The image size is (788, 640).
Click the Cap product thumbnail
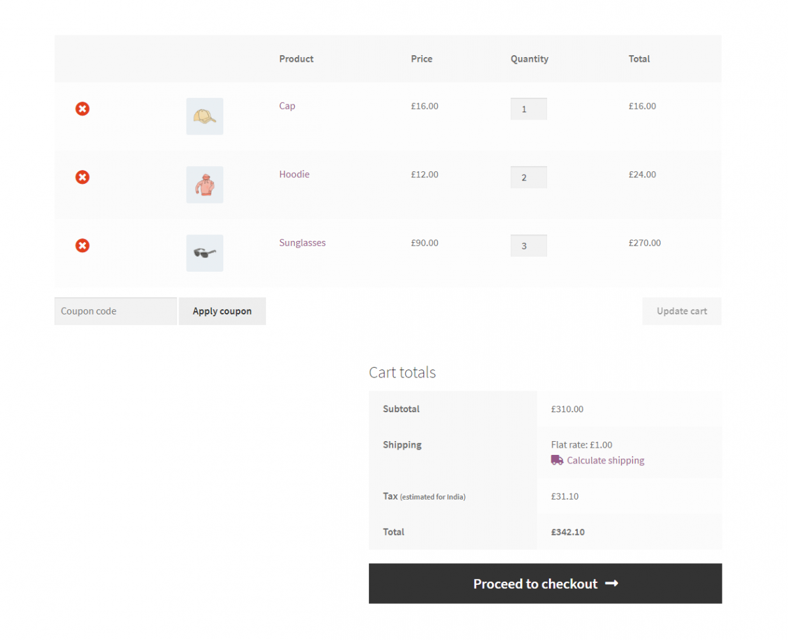[x=204, y=116]
